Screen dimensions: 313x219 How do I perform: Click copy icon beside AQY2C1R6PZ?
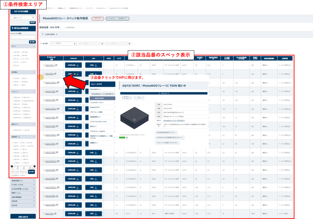[x=57, y=153]
